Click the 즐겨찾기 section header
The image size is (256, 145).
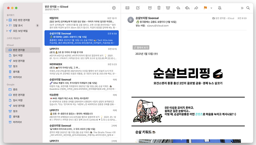11,15
